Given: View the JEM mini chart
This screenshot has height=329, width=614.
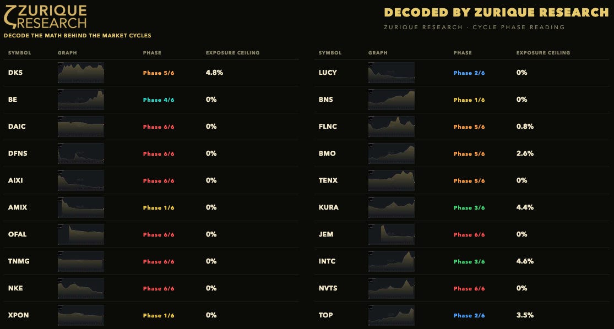Looking at the screenshot, I should coord(391,234).
